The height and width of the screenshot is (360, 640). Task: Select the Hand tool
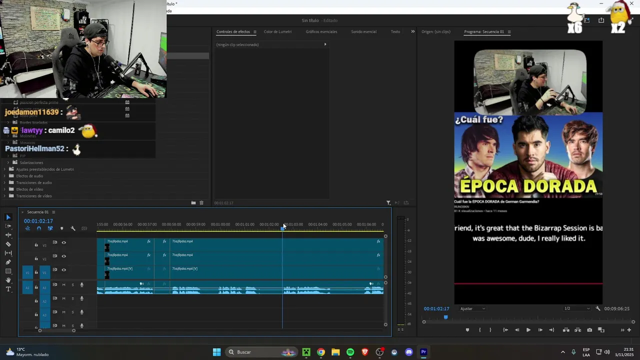click(x=8, y=280)
